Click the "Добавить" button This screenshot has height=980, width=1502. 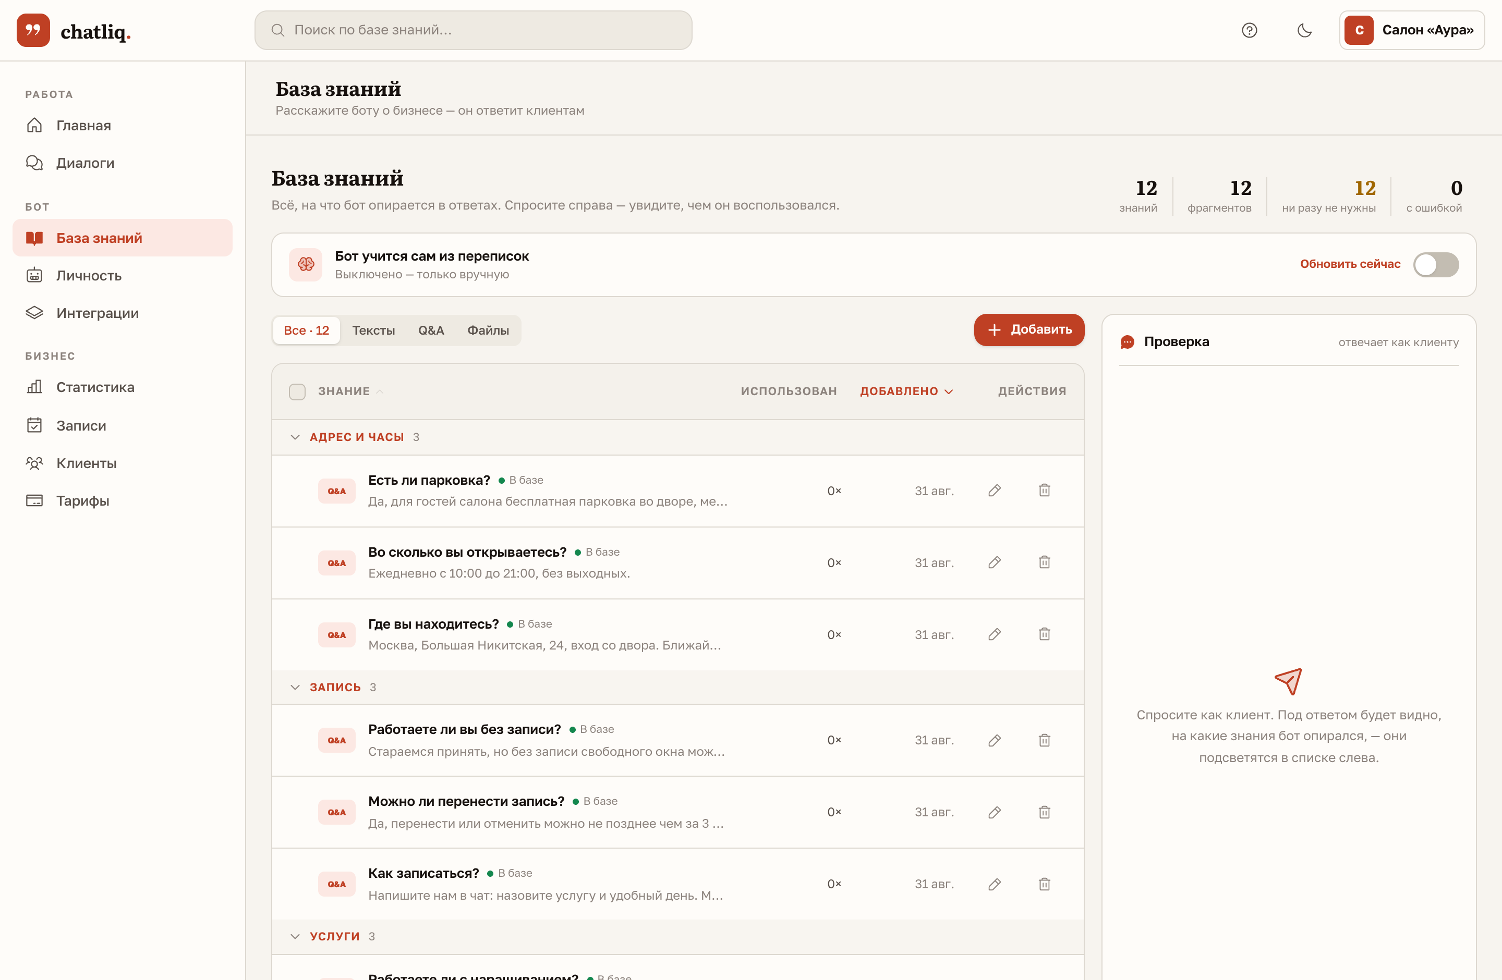pyautogui.click(x=1028, y=330)
